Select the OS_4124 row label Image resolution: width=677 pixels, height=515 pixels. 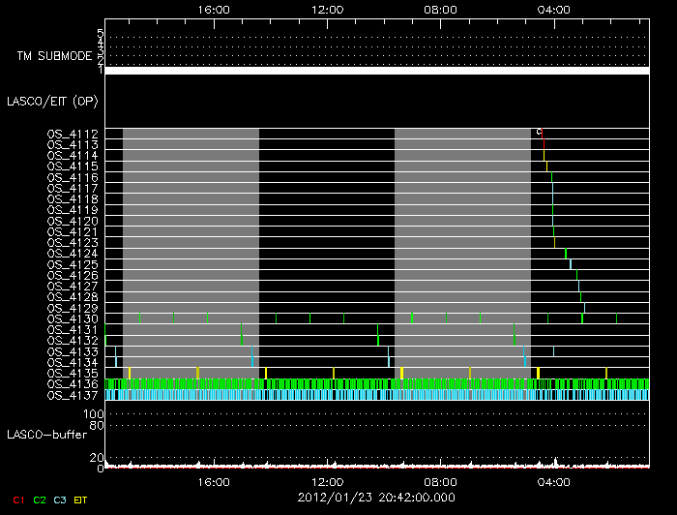pos(74,254)
